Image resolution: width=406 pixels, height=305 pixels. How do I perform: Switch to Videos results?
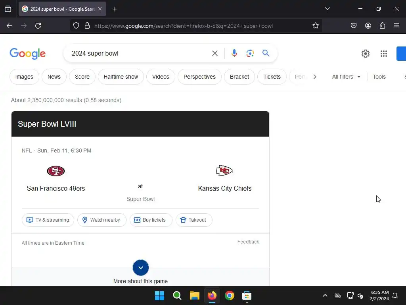click(x=161, y=77)
